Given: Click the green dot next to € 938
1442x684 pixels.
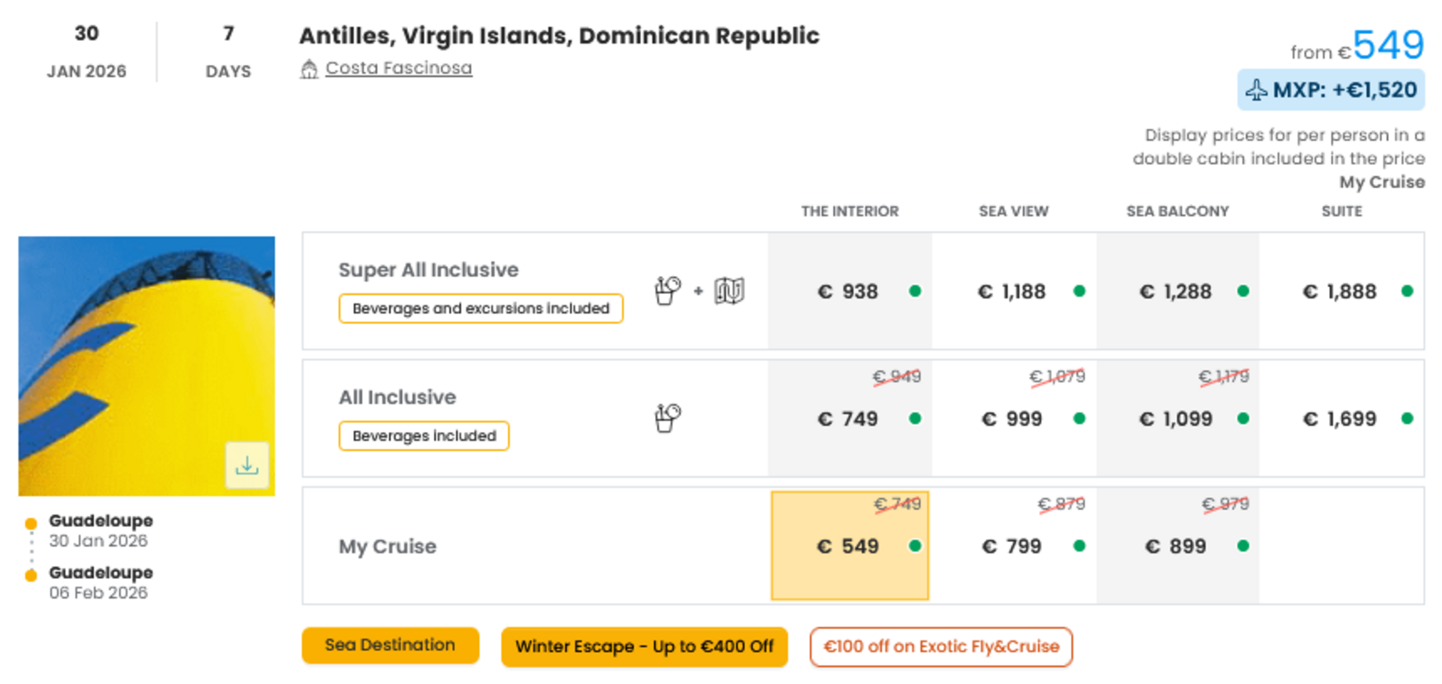Looking at the screenshot, I should pos(915,292).
